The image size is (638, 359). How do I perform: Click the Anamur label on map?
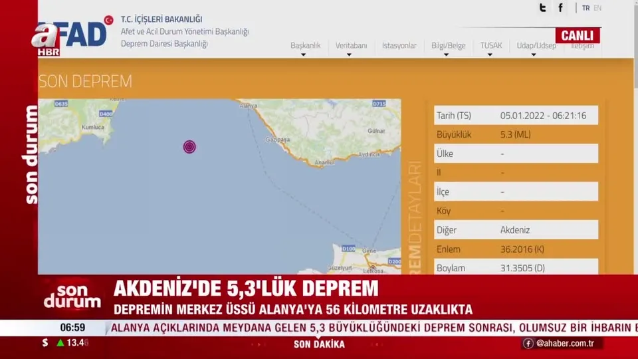[324, 162]
